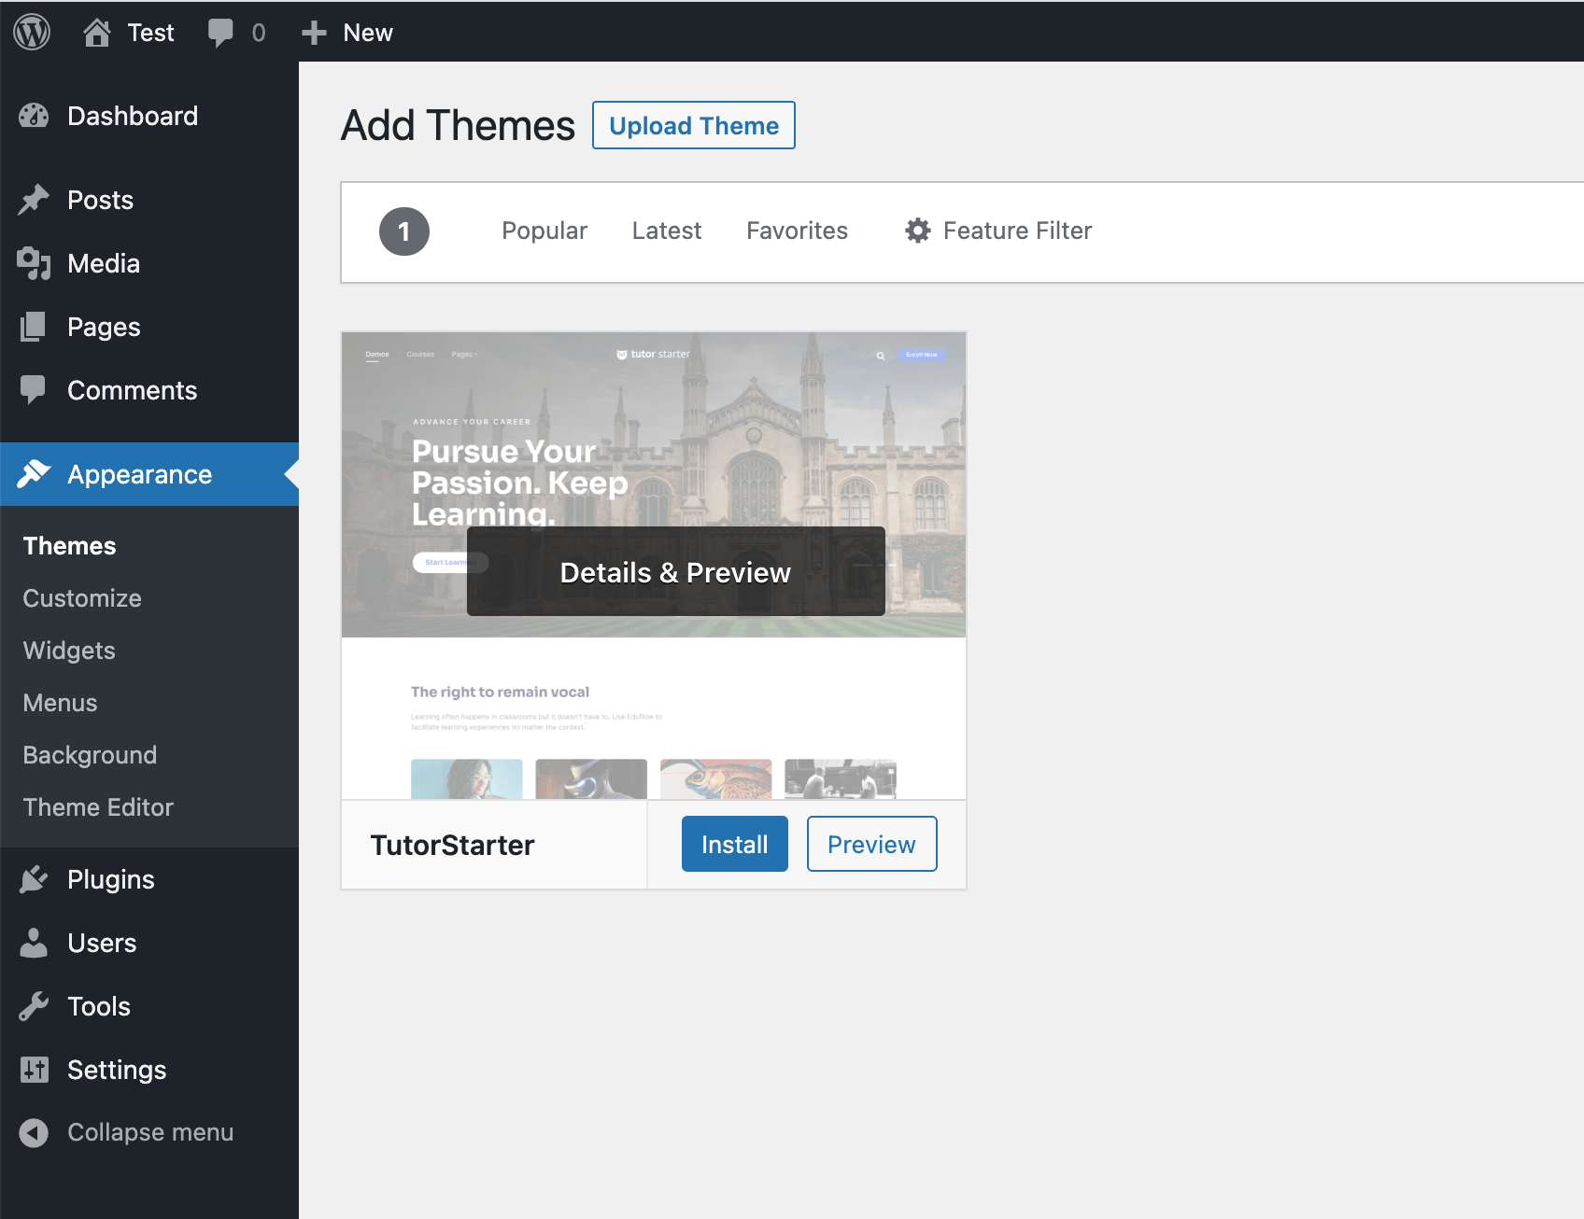Click the Feature Filter gear icon

click(918, 231)
